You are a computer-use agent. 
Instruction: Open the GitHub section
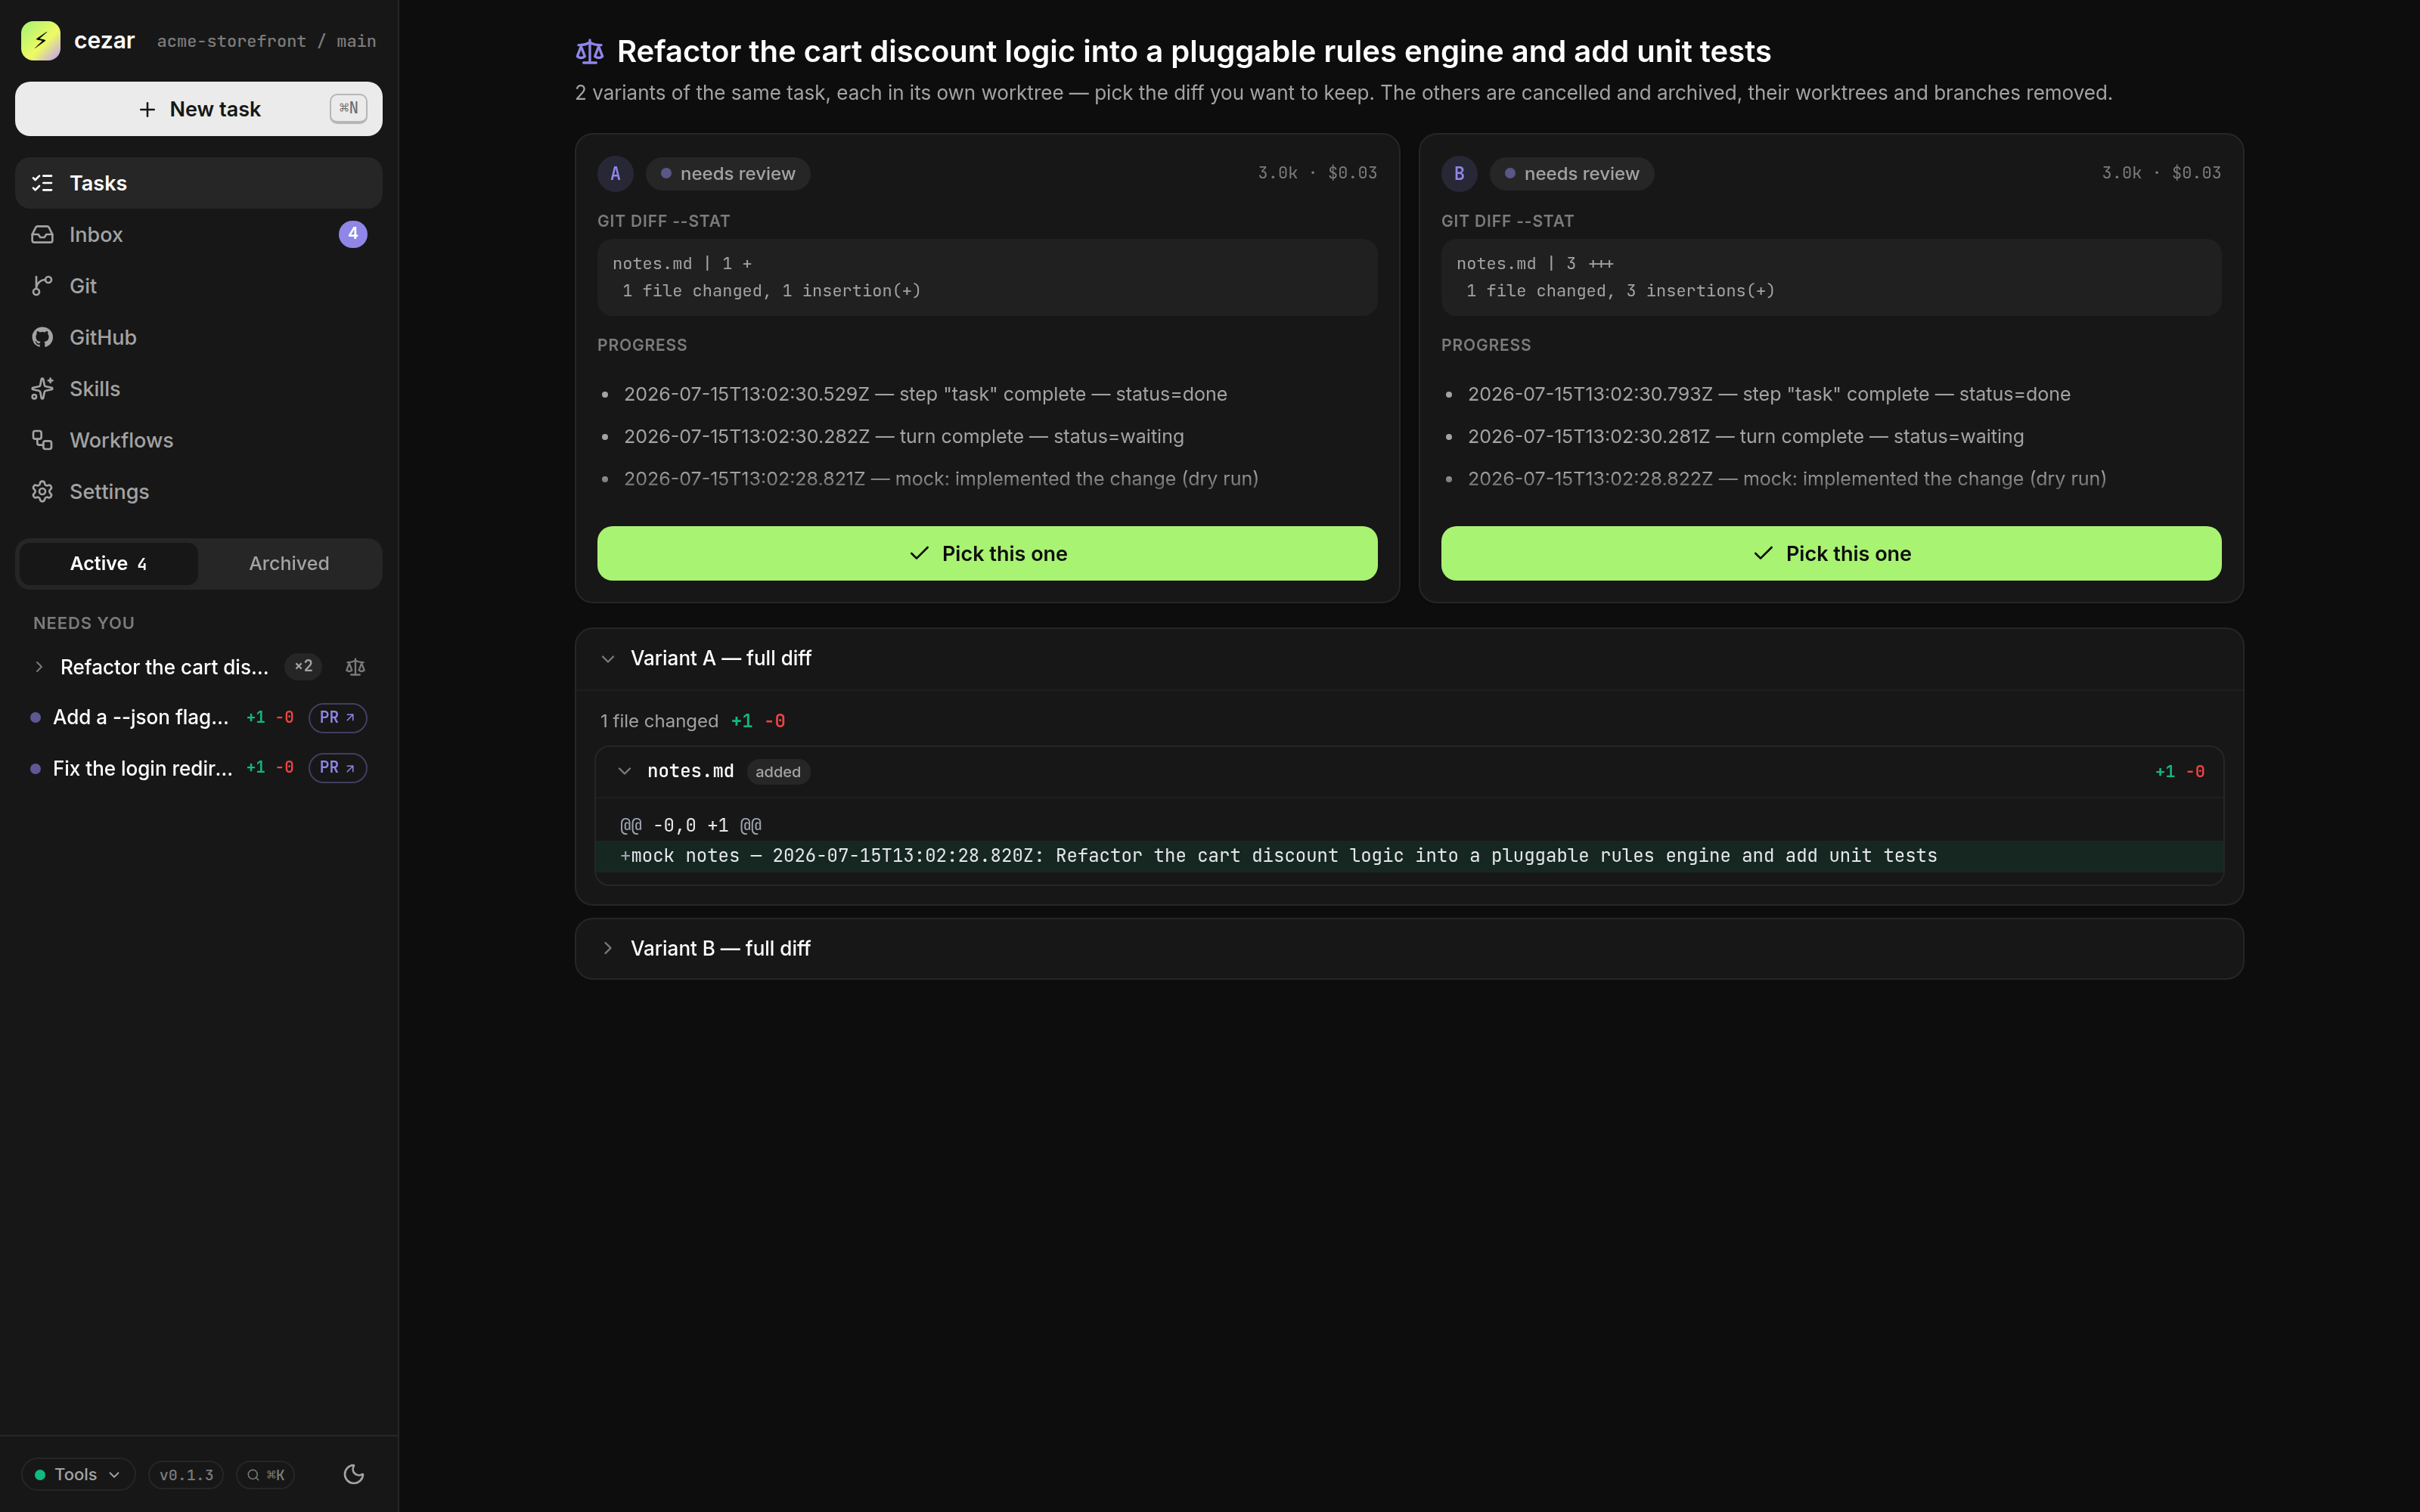[x=198, y=337]
